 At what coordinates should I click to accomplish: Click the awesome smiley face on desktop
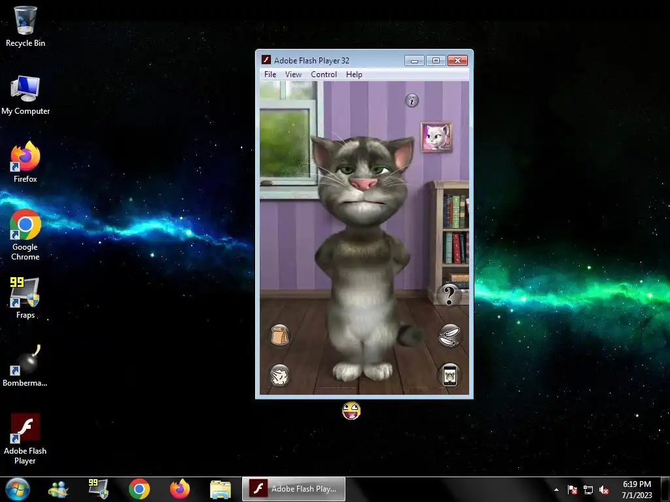(351, 410)
